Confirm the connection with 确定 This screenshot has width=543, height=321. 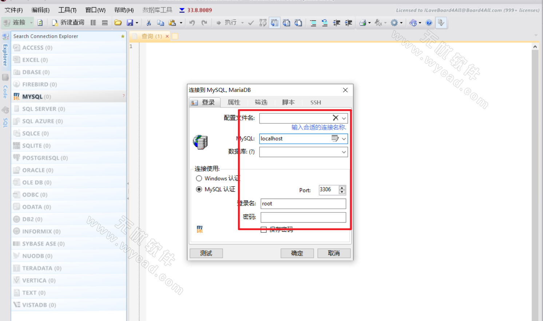[x=297, y=253]
